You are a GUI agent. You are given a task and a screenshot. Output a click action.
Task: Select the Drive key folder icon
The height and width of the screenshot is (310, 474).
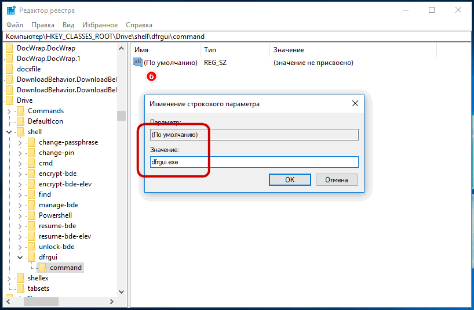9,100
